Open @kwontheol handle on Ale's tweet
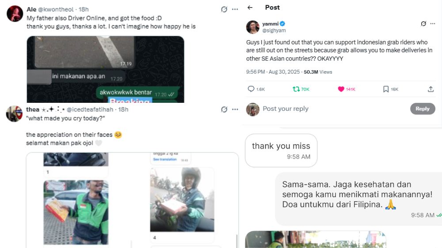The width and height of the screenshot is (442, 248). click(x=57, y=9)
